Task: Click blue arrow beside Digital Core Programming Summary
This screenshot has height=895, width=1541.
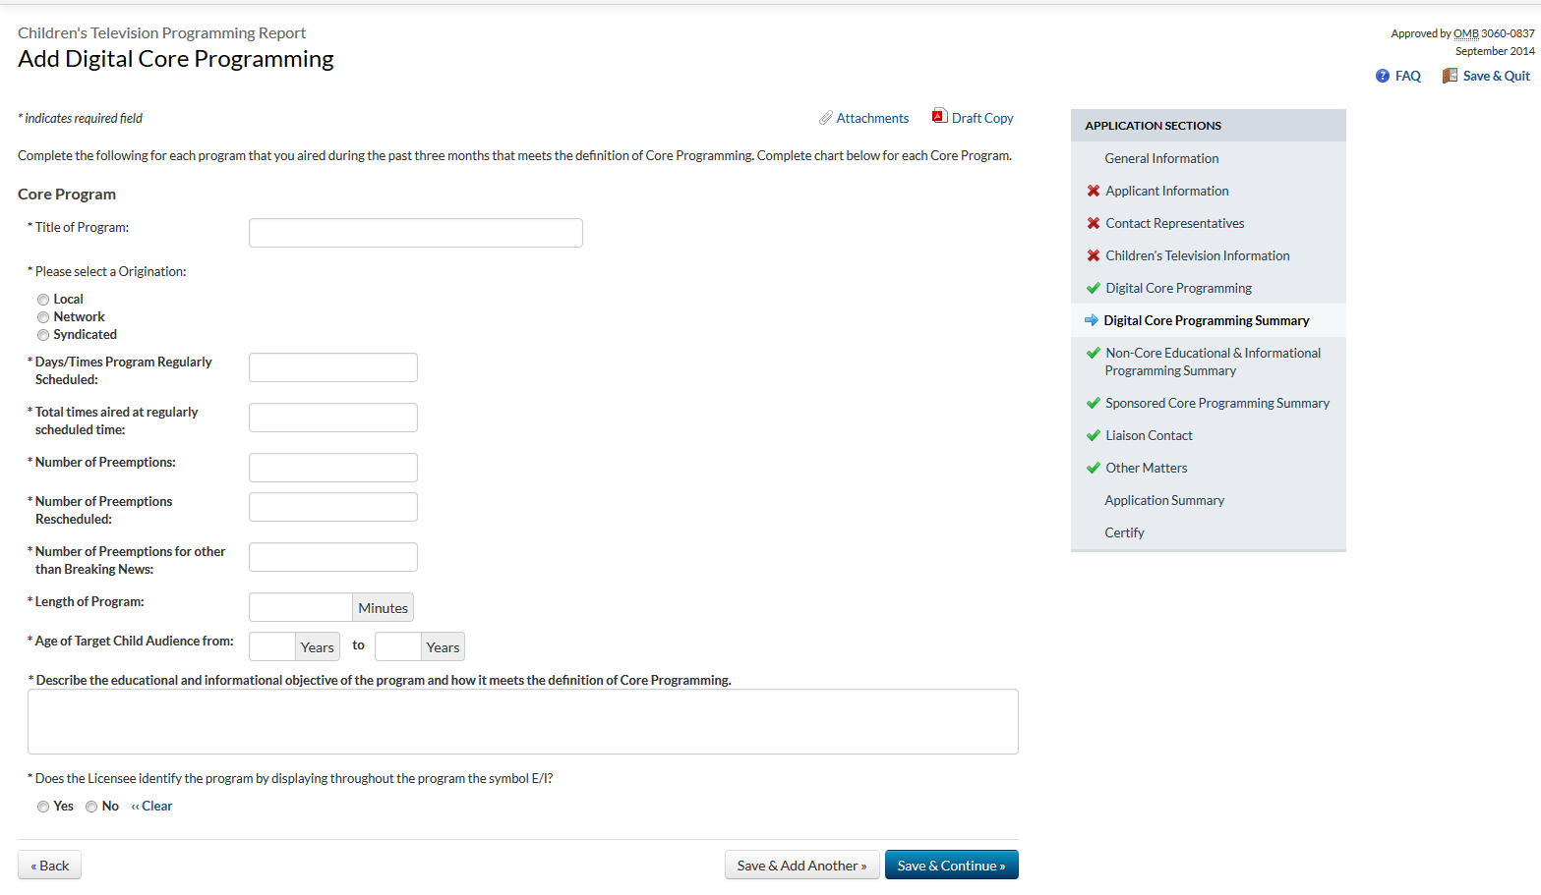Action: click(1092, 321)
